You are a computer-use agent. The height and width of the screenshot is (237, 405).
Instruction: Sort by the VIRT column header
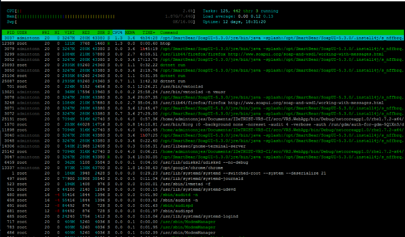point(69,32)
